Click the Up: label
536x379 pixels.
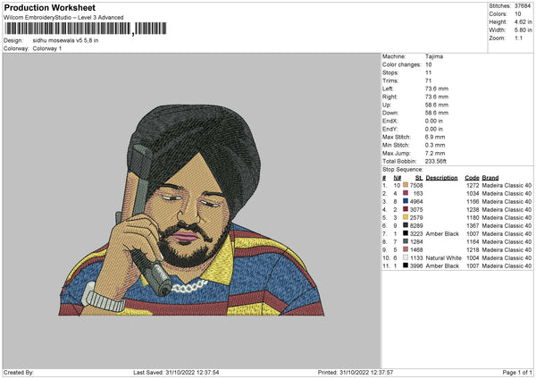[386, 105]
